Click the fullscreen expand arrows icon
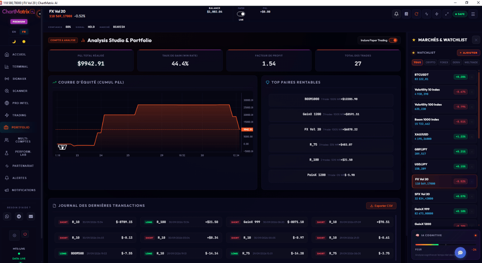Screen dimensions: 482x263 (447, 14)
